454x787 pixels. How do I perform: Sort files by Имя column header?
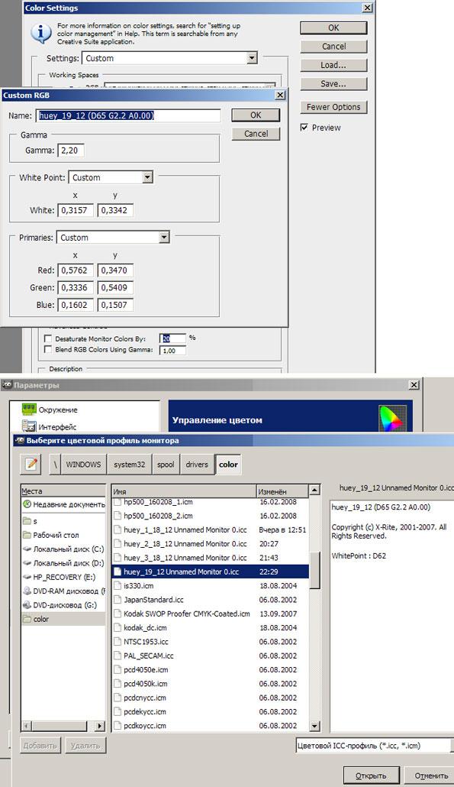183,491
